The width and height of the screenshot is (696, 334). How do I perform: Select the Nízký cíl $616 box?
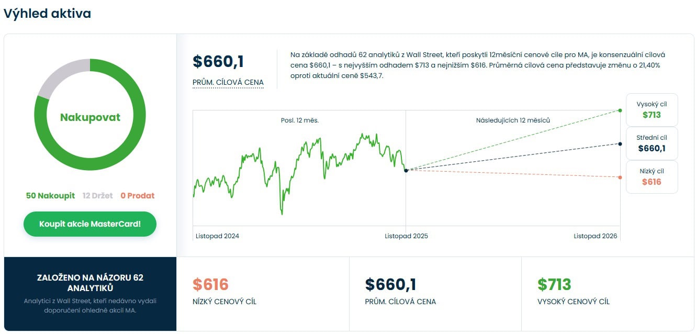[x=652, y=177]
